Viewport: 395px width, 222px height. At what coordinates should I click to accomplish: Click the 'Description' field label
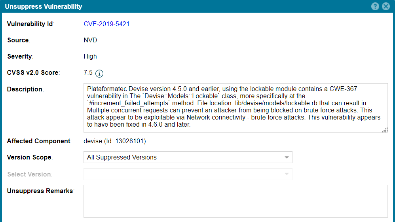(x=25, y=89)
